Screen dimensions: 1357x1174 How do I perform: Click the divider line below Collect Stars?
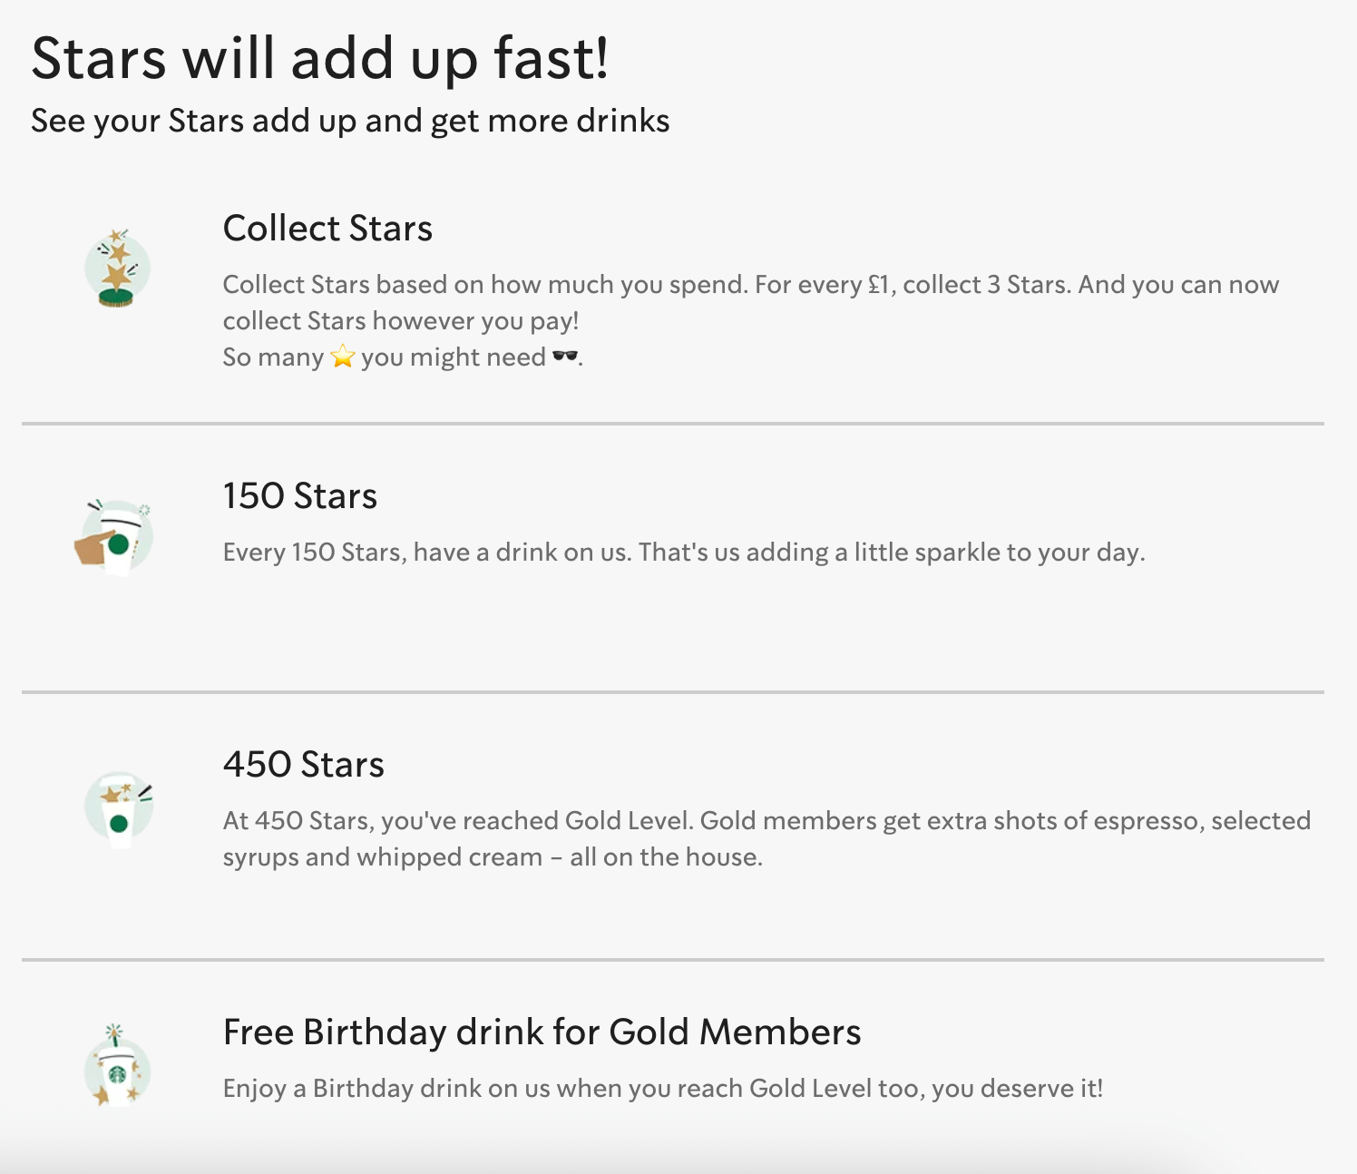point(678,421)
